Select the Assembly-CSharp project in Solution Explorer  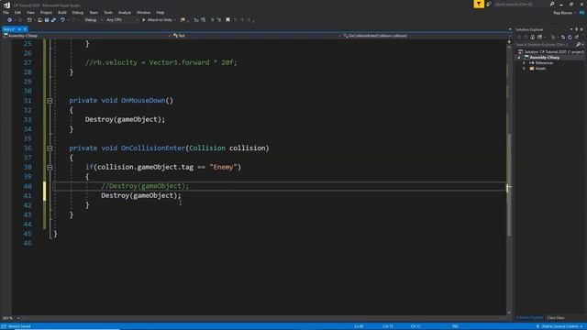click(x=544, y=58)
